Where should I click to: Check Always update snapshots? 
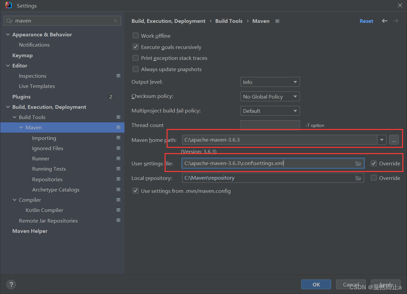[x=135, y=69]
